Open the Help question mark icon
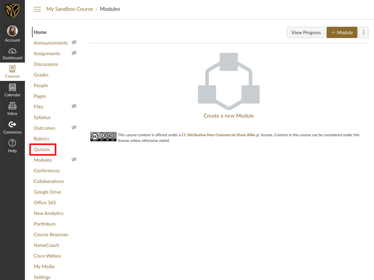The width and height of the screenshot is (374, 280). click(12, 146)
